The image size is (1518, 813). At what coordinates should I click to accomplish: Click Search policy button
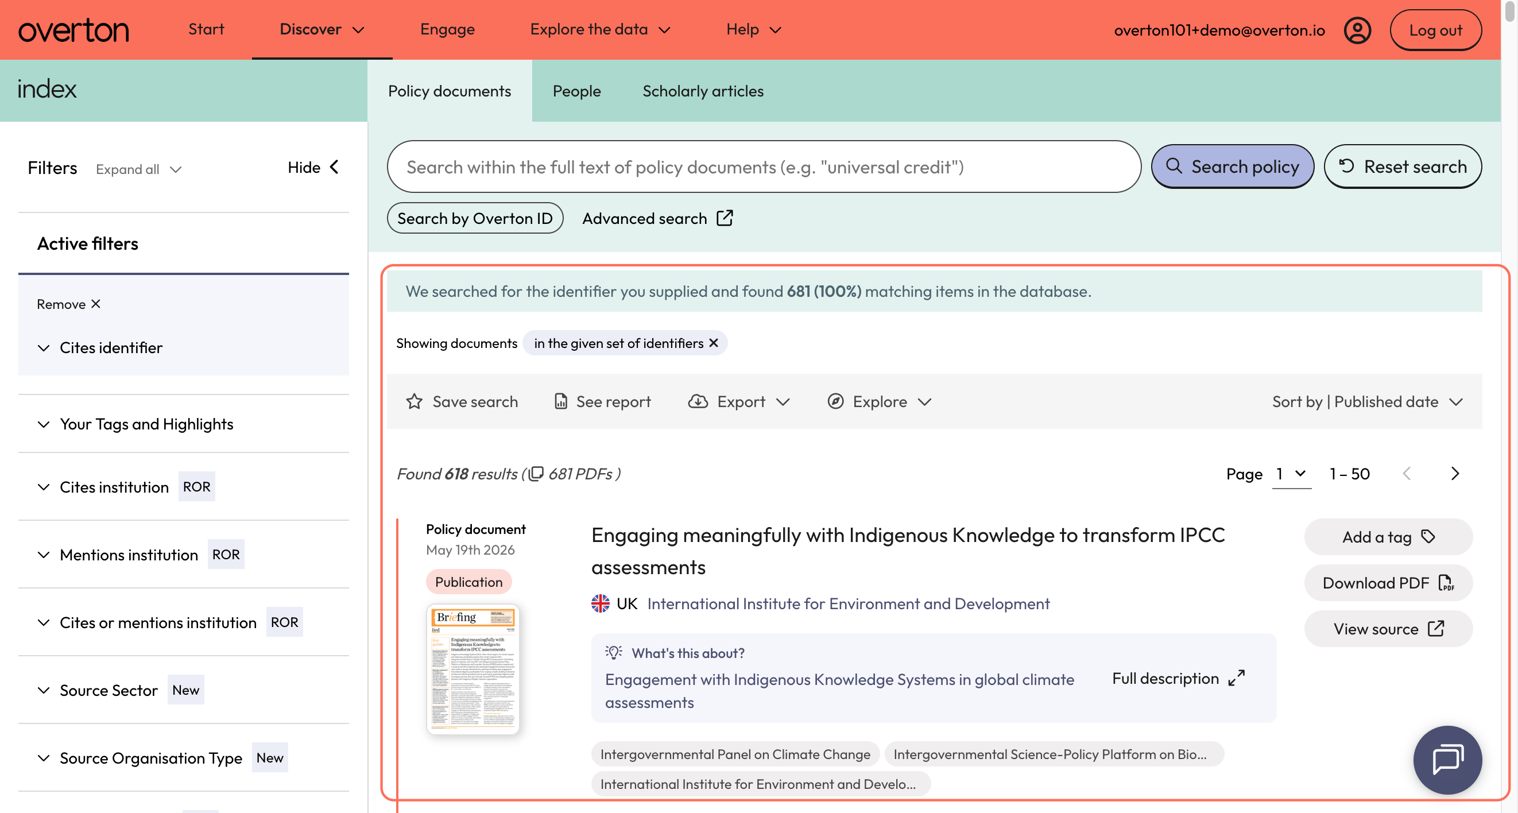pyautogui.click(x=1232, y=167)
